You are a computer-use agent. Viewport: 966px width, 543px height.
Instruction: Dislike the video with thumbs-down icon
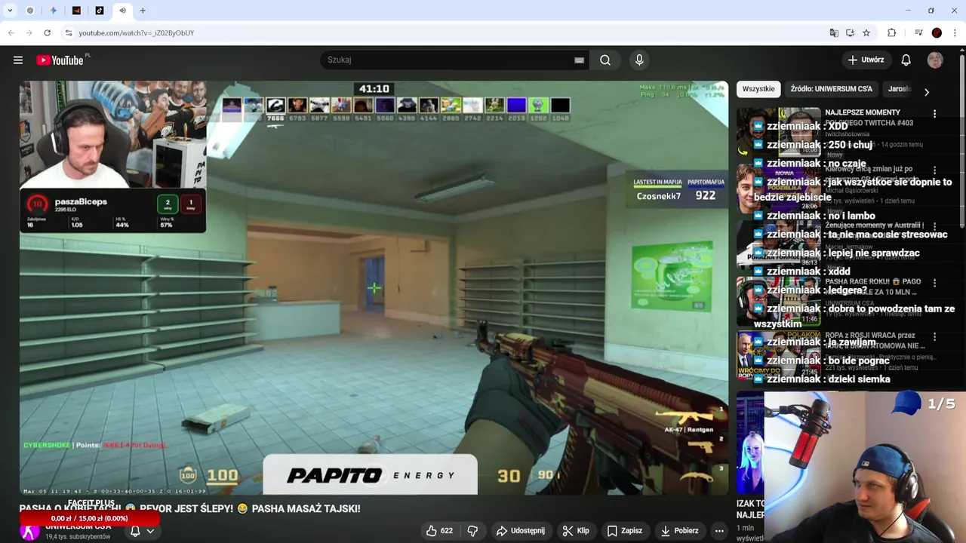pyautogui.click(x=472, y=531)
